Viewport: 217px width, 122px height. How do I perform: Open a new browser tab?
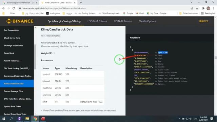click(x=81, y=3)
